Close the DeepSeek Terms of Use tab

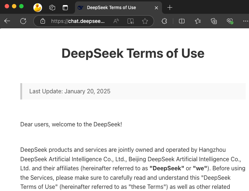click(156, 8)
